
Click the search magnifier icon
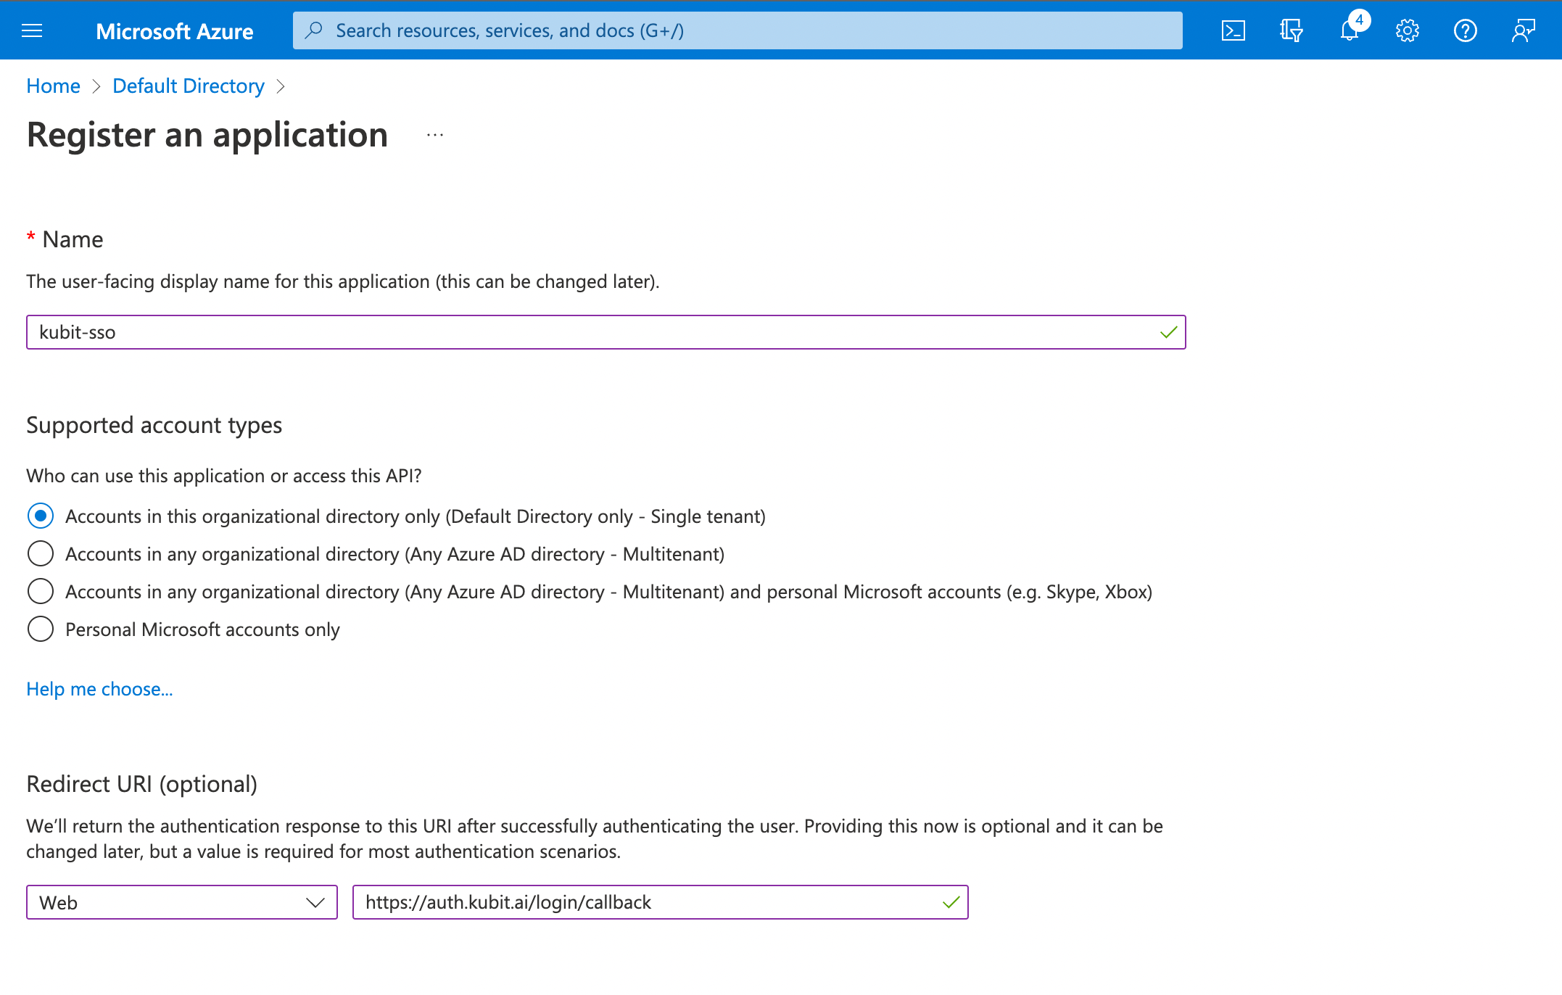point(313,30)
